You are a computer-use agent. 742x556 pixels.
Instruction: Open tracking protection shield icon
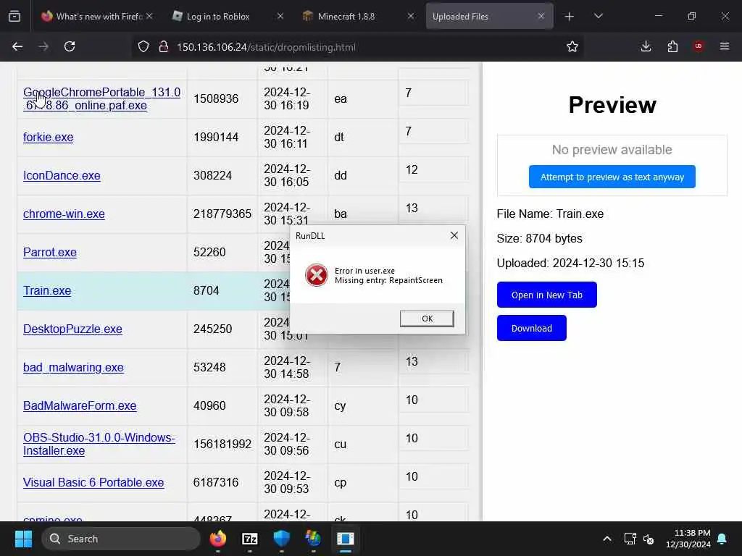point(143,46)
